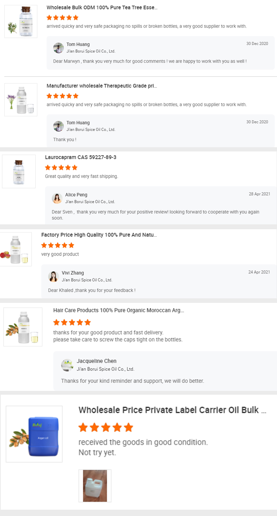Open the "Laurocapram CAS 59227-89-3" product title
The width and height of the screenshot is (277, 516).
[81, 157]
